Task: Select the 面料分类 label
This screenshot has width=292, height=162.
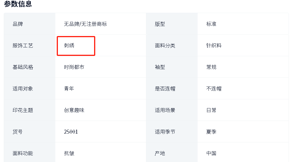Action: [x=165, y=46]
